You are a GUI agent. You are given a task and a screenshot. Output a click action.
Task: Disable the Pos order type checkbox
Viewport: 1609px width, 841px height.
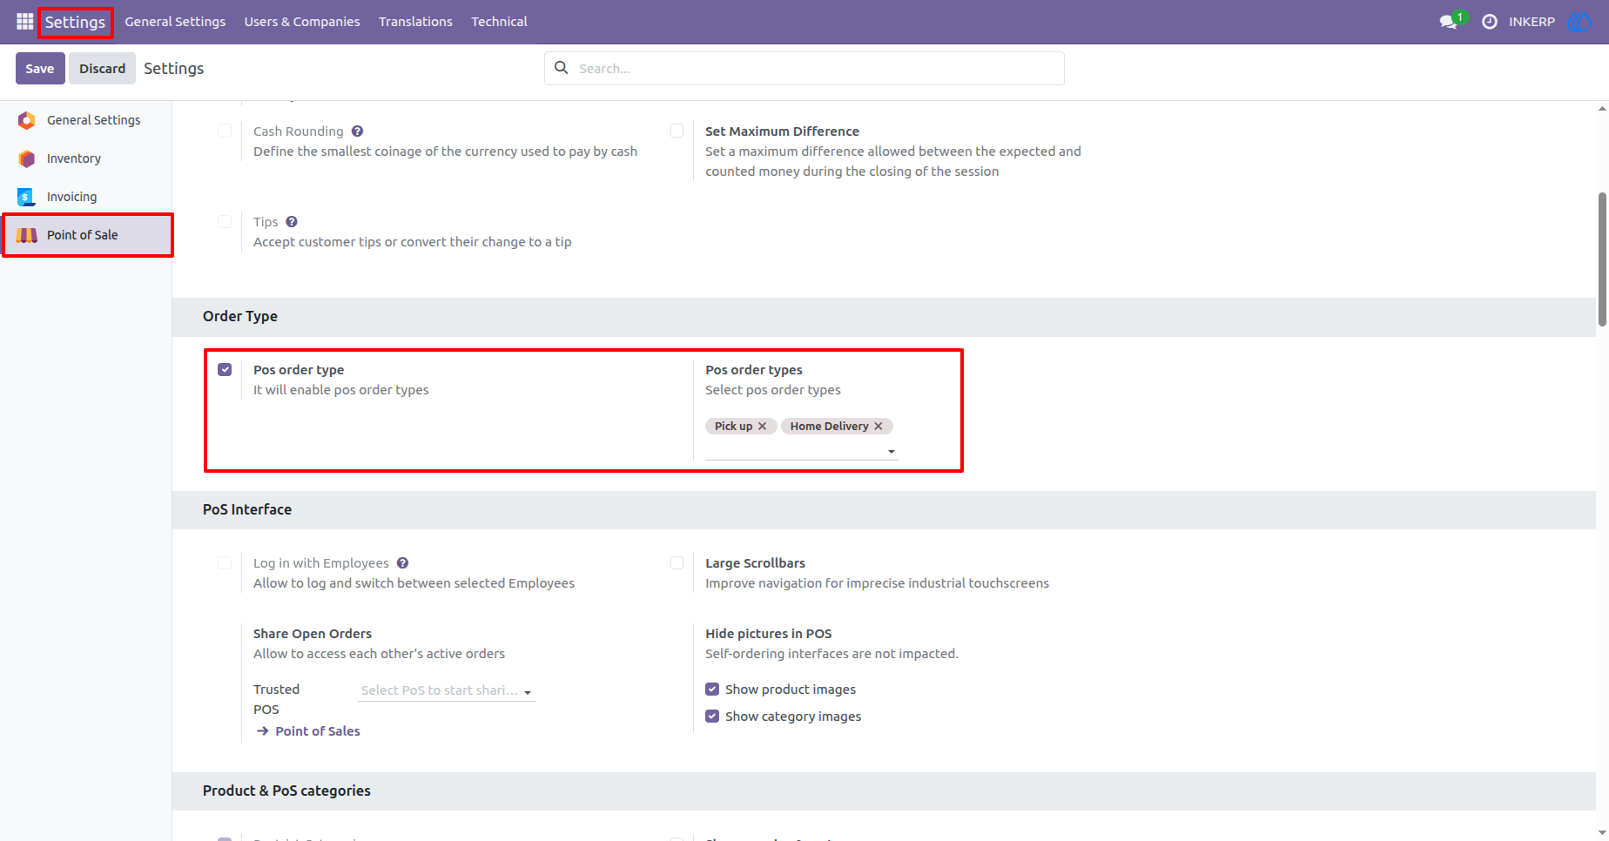pyautogui.click(x=225, y=370)
